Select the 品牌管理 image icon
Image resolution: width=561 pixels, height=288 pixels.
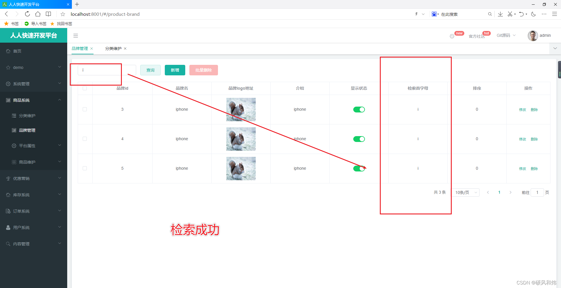(14, 130)
